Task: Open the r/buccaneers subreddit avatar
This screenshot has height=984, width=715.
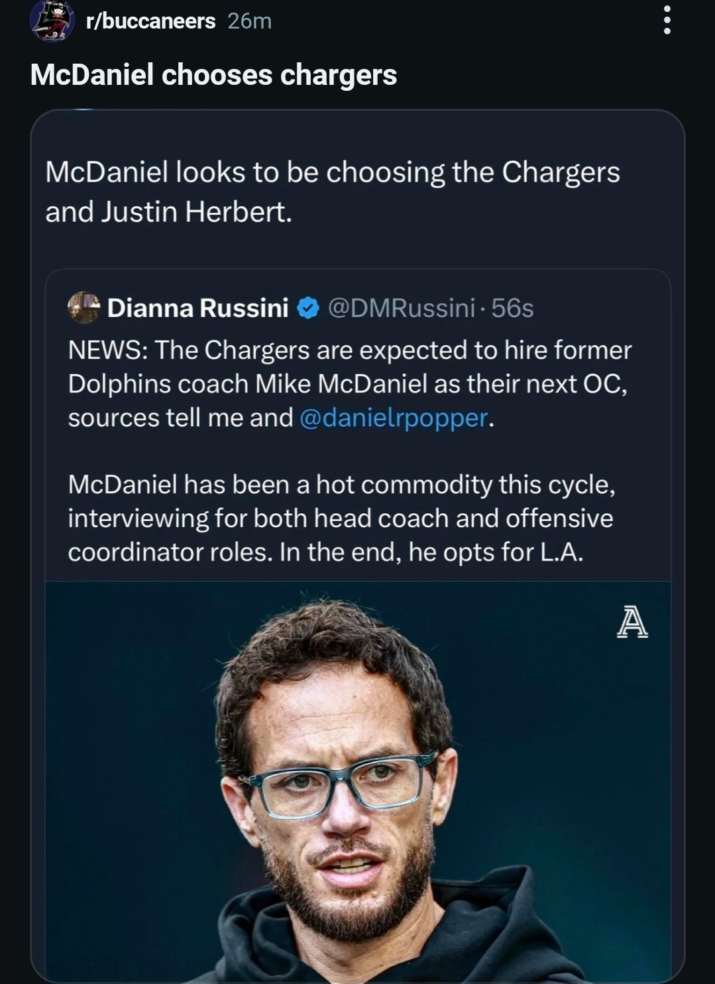Action: (x=52, y=21)
